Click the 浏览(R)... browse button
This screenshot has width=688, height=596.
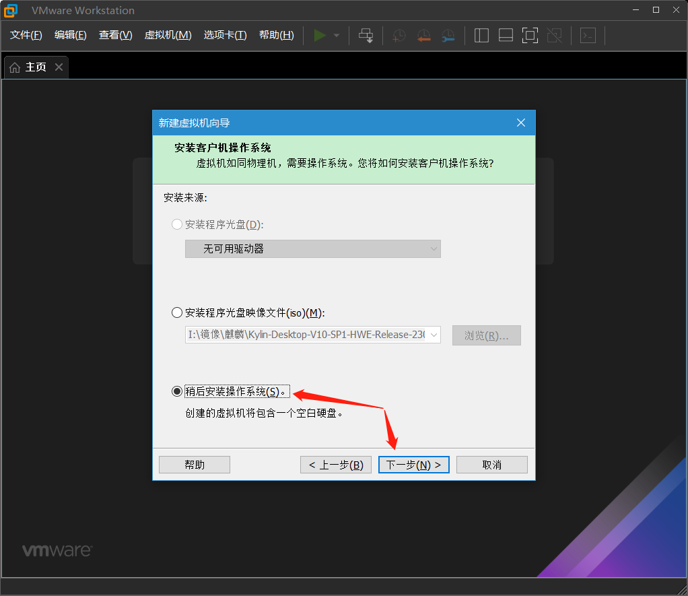point(487,335)
